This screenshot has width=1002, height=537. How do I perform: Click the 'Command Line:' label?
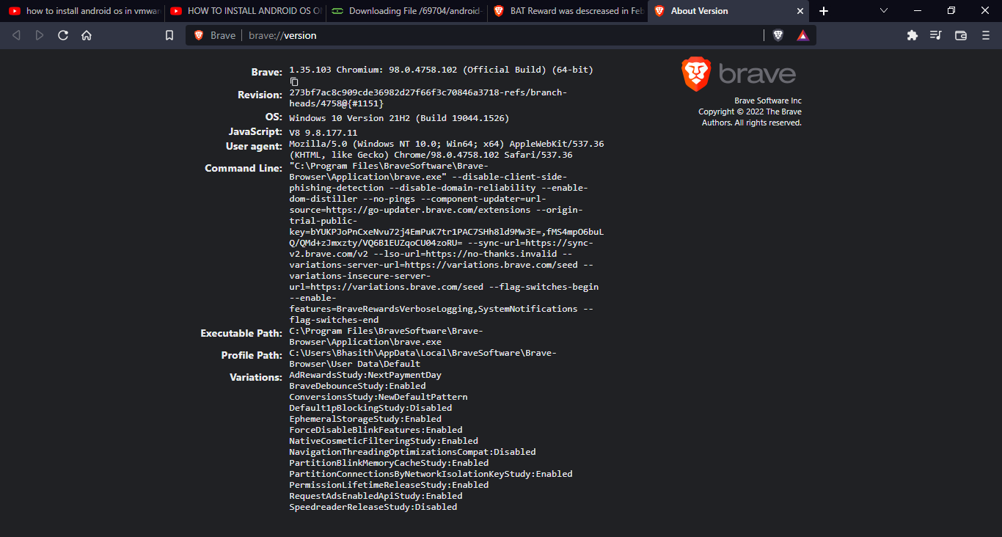coord(244,168)
